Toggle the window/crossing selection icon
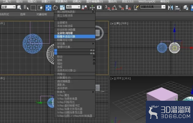The height and width of the screenshot is (123, 193). (40, 8)
